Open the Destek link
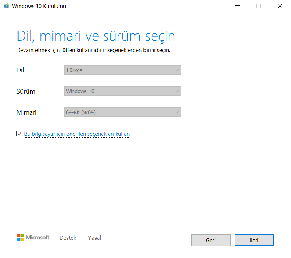Screen dimensions: 291x258 (x=68, y=238)
